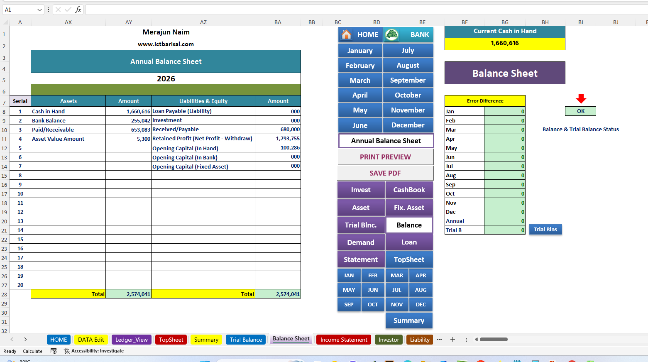648x362 pixels.
Task: Click the Statement navigation button
Action: (x=361, y=259)
